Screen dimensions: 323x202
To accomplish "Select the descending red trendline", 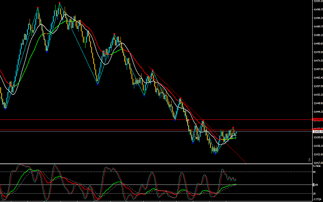I will pos(197,115).
